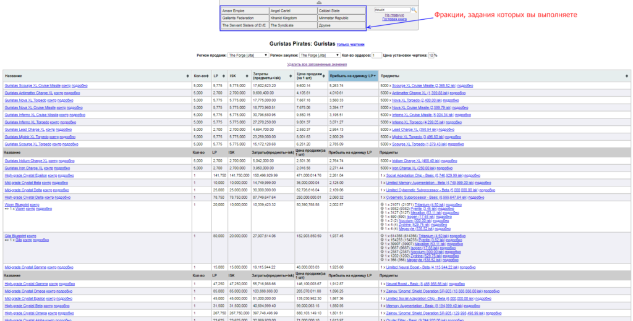
Task: Focus the Кол-во ордеров input field
Action: point(376,55)
